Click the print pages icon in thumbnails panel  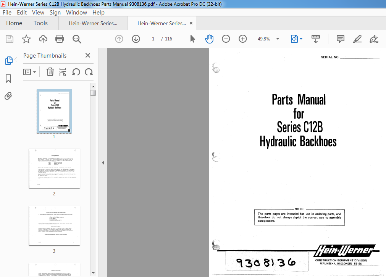pyautogui.click(x=63, y=72)
